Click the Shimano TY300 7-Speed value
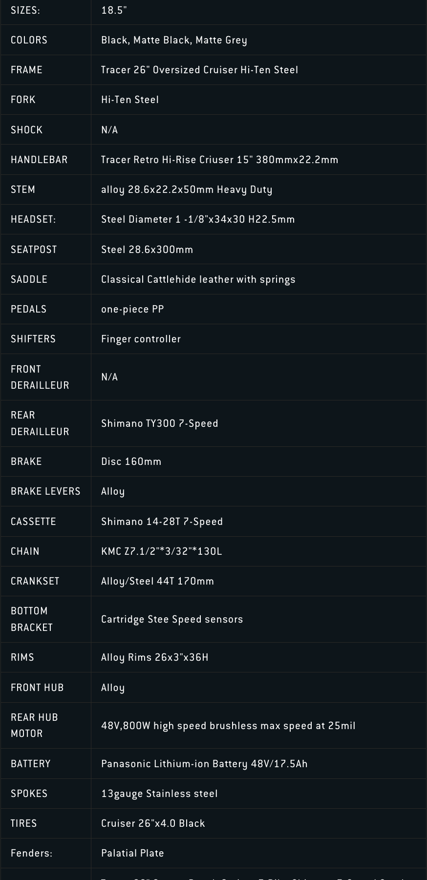Screen dimensions: 427x880 (x=159, y=423)
